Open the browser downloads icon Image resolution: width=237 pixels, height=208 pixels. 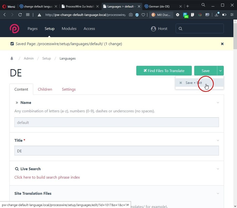point(217,15)
